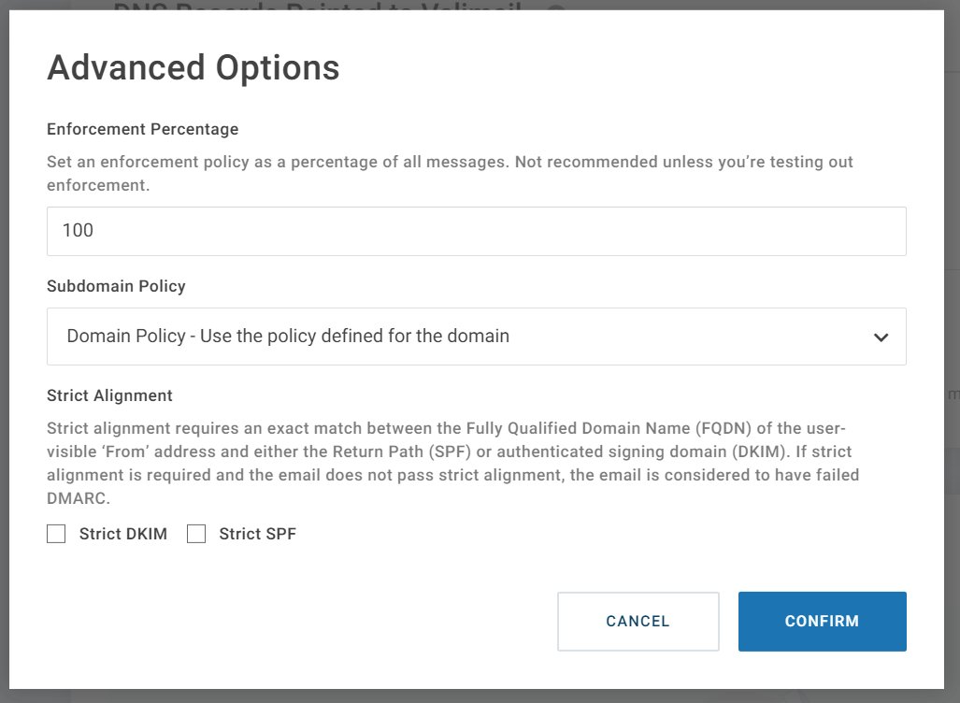Viewport: 960px width, 703px height.
Task: Expand the Subdomain Policy chevron arrow
Action: [x=881, y=337]
